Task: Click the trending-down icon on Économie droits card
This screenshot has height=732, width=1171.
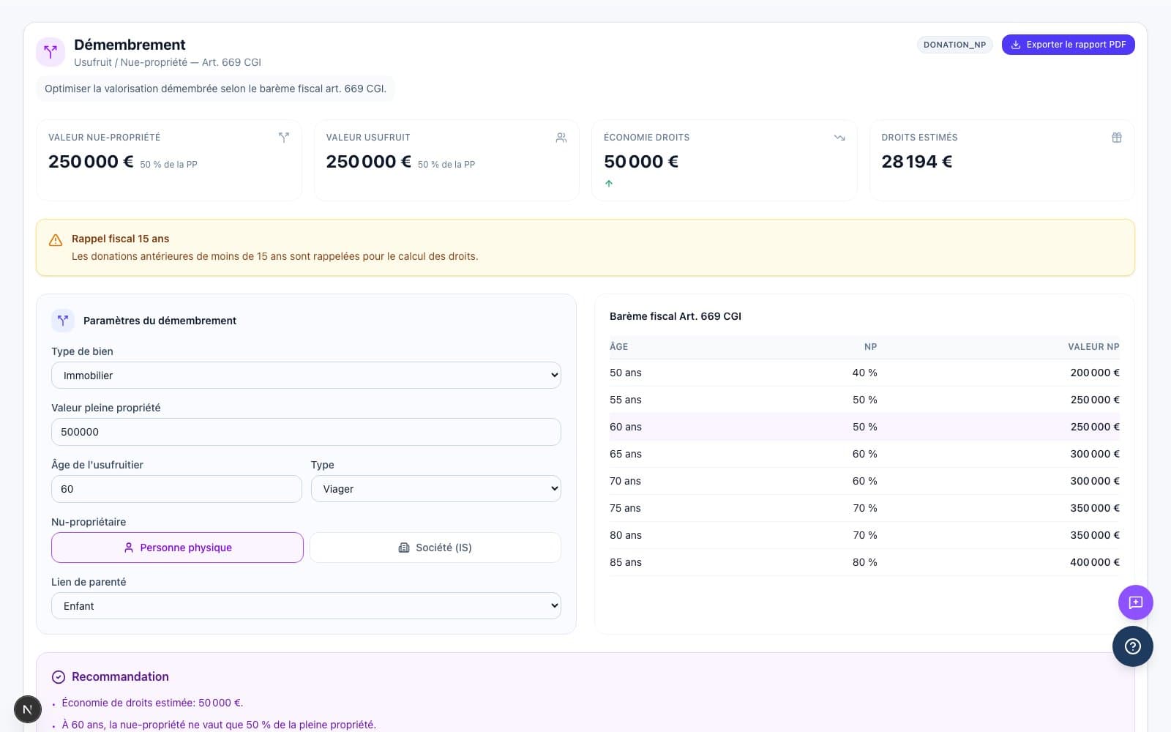Action: [x=839, y=138]
